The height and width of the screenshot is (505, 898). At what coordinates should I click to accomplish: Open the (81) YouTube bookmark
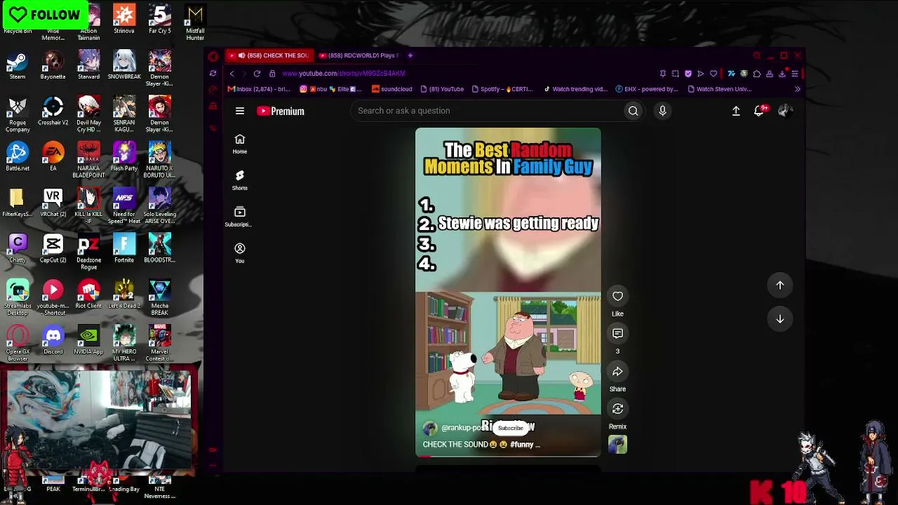442,89
